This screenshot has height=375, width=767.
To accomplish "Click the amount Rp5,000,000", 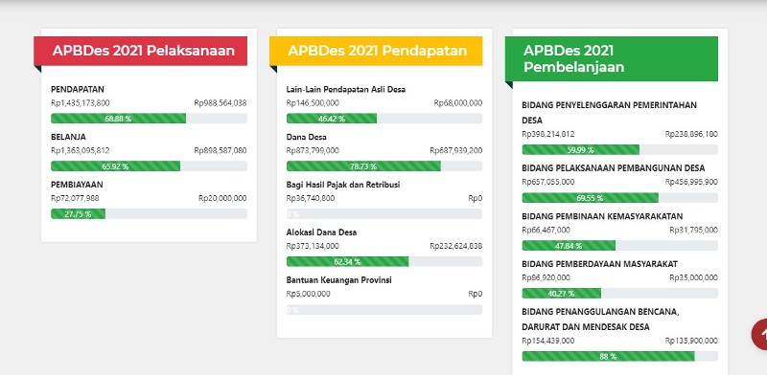I will [308, 294].
